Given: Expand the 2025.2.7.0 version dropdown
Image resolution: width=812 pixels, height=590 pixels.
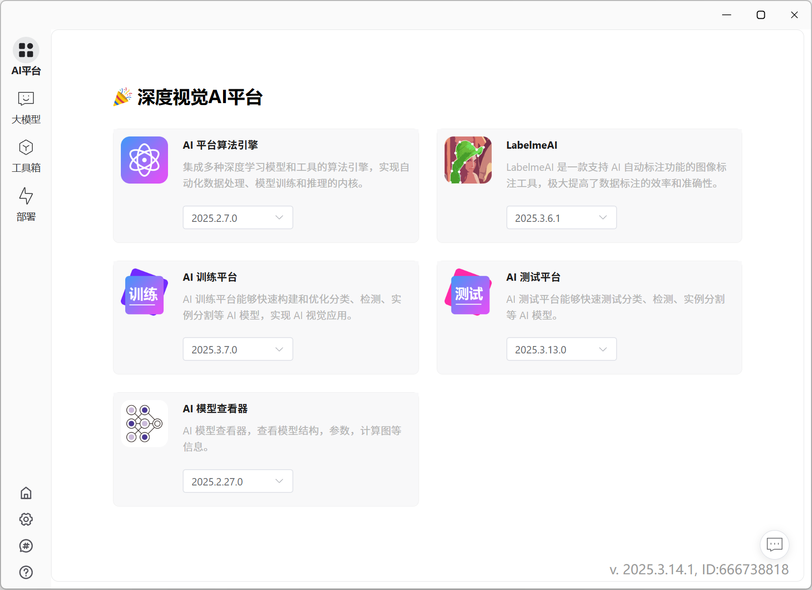Looking at the screenshot, I should pos(238,217).
